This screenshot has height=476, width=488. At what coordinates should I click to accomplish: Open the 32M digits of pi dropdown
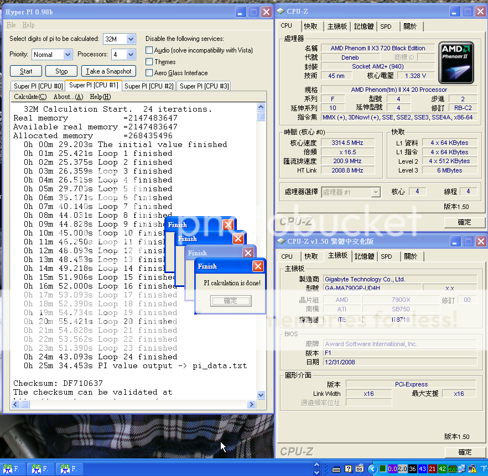pyautogui.click(x=129, y=39)
